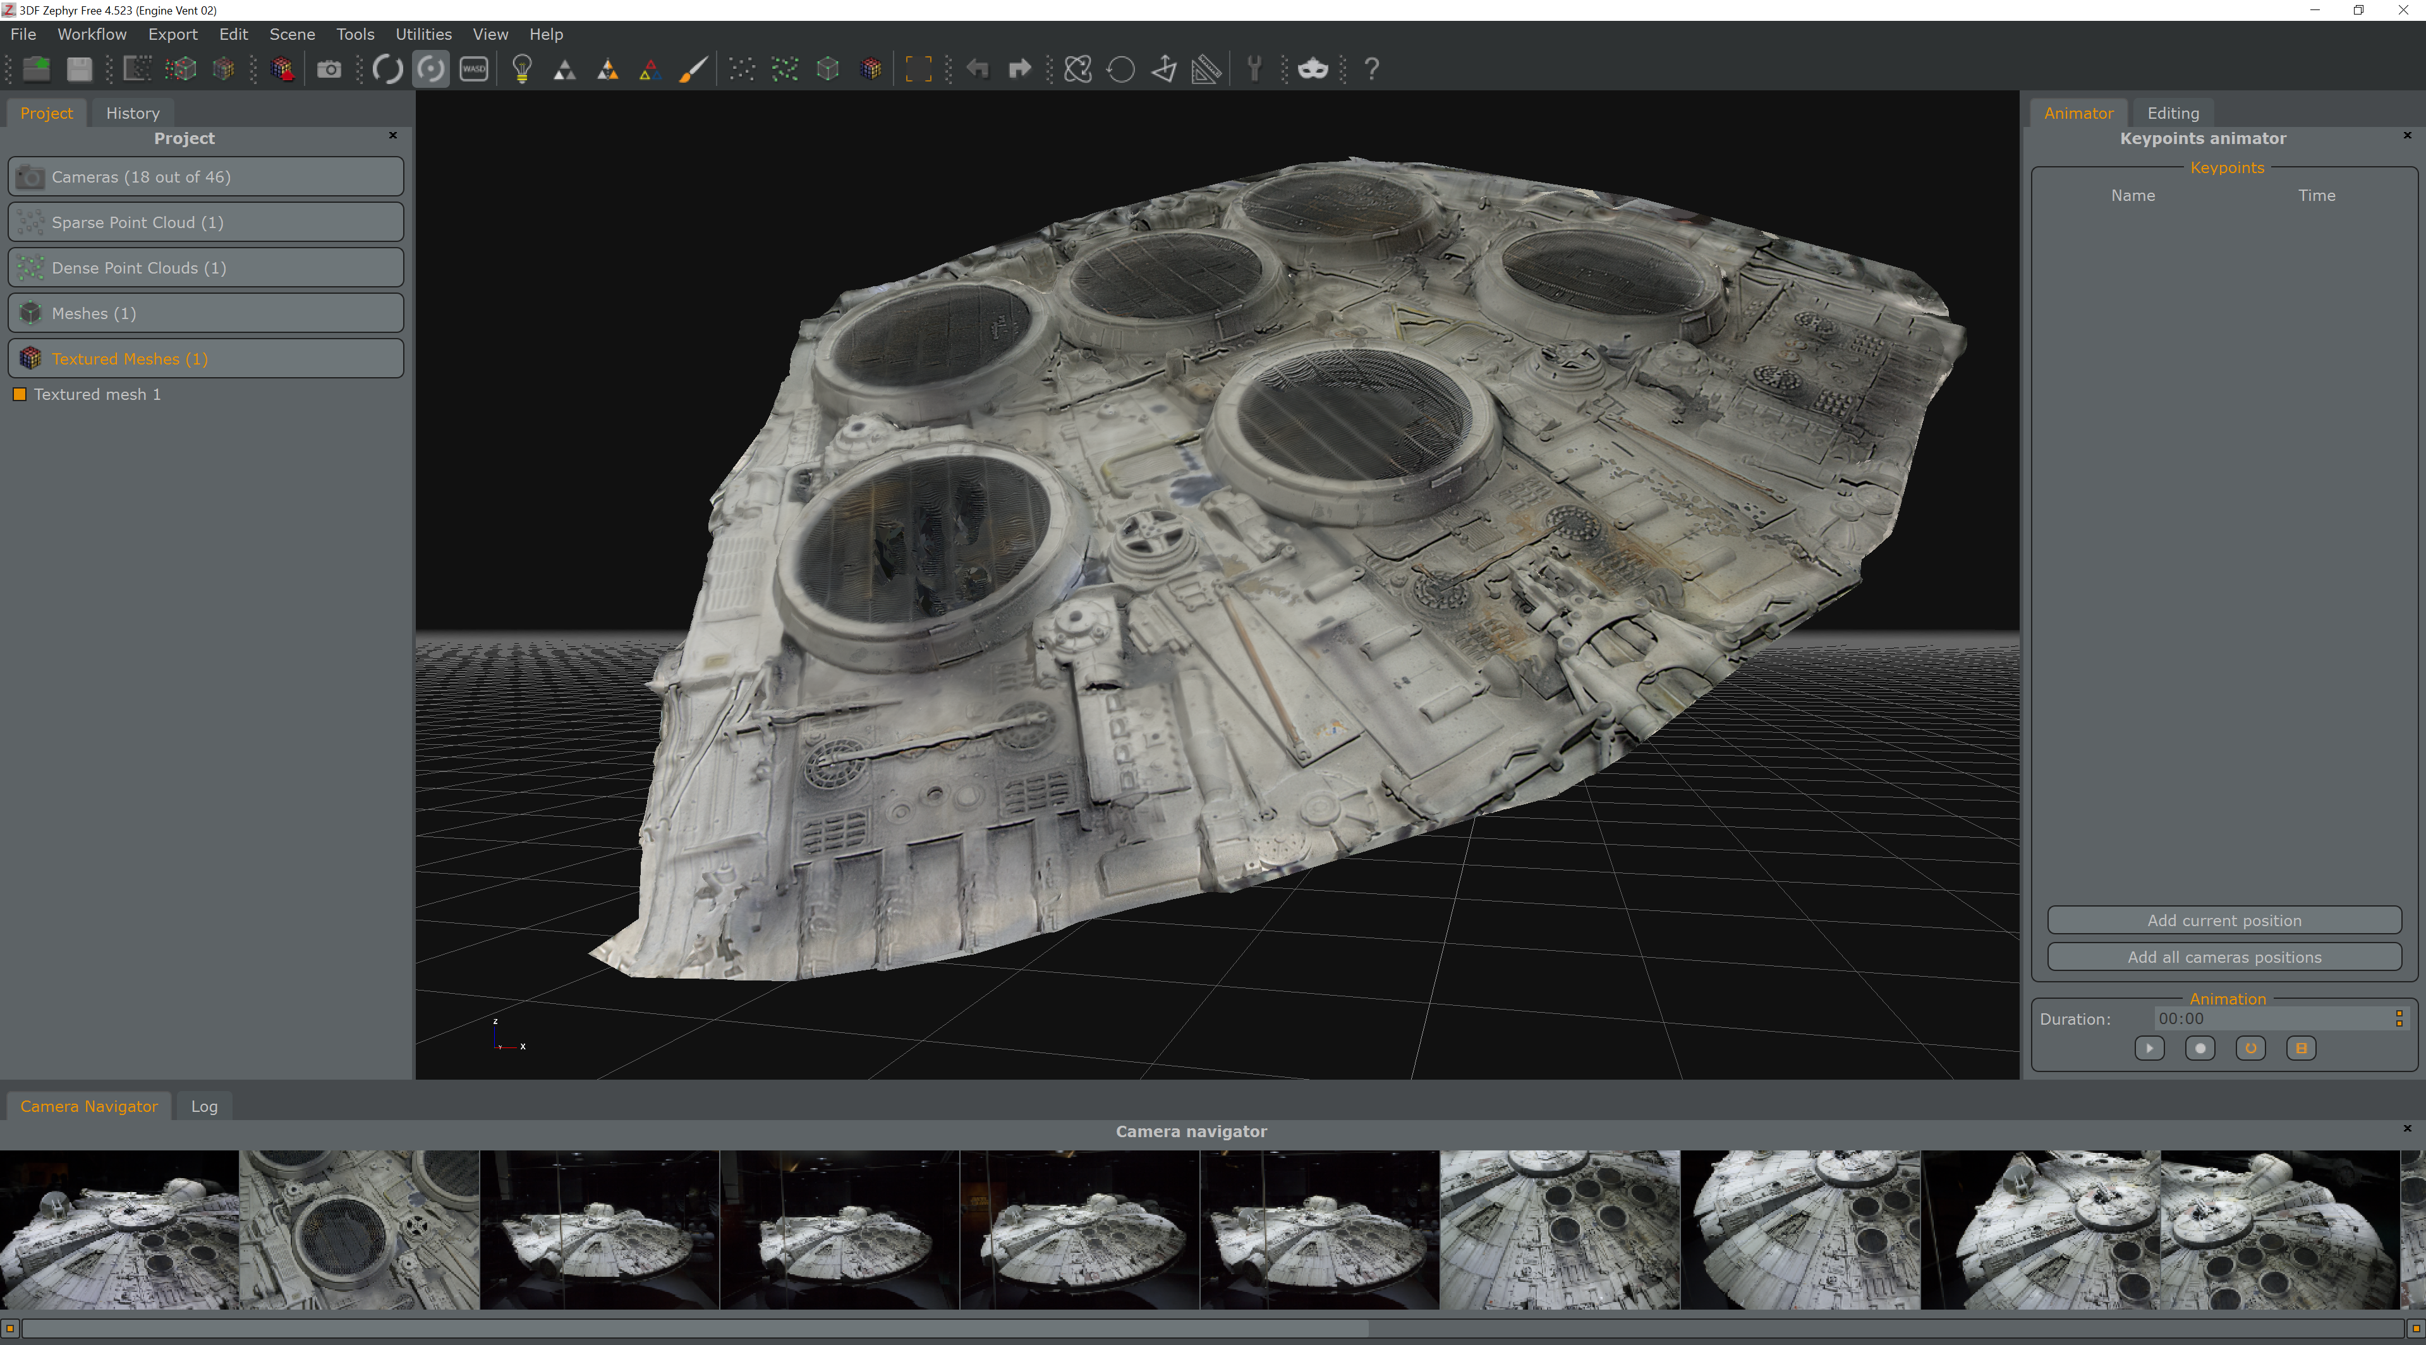The image size is (2426, 1345).
Task: Click Add all cameras positions button
Action: [x=2224, y=957]
